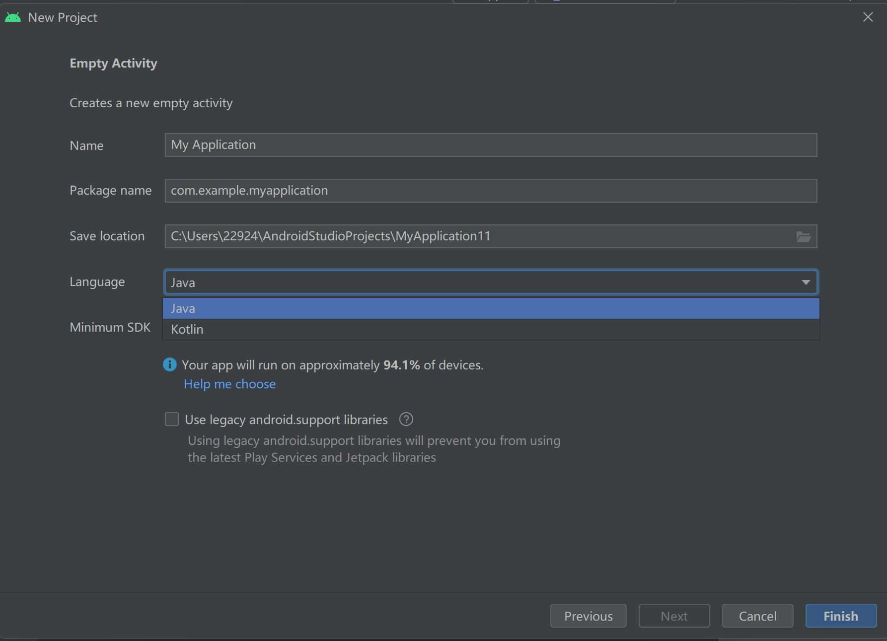
Task: Focus the Name field containing My Application
Action: [491, 145]
